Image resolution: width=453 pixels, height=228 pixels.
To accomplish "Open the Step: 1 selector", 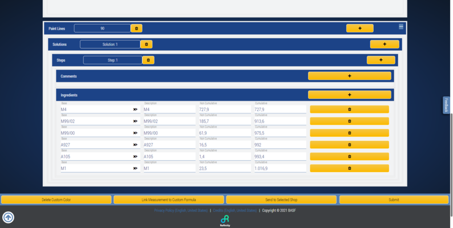I will [112, 60].
